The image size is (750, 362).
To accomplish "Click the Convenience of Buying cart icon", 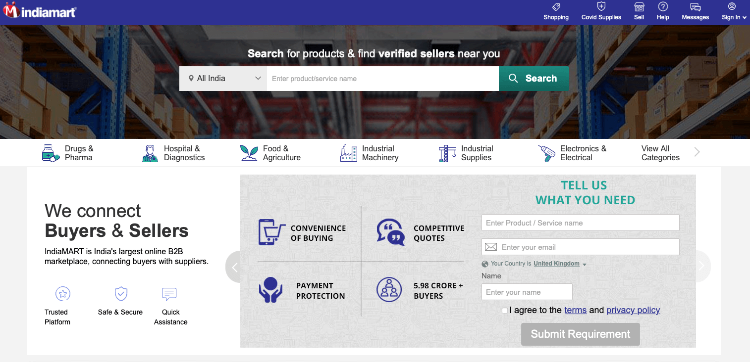I will (272, 232).
